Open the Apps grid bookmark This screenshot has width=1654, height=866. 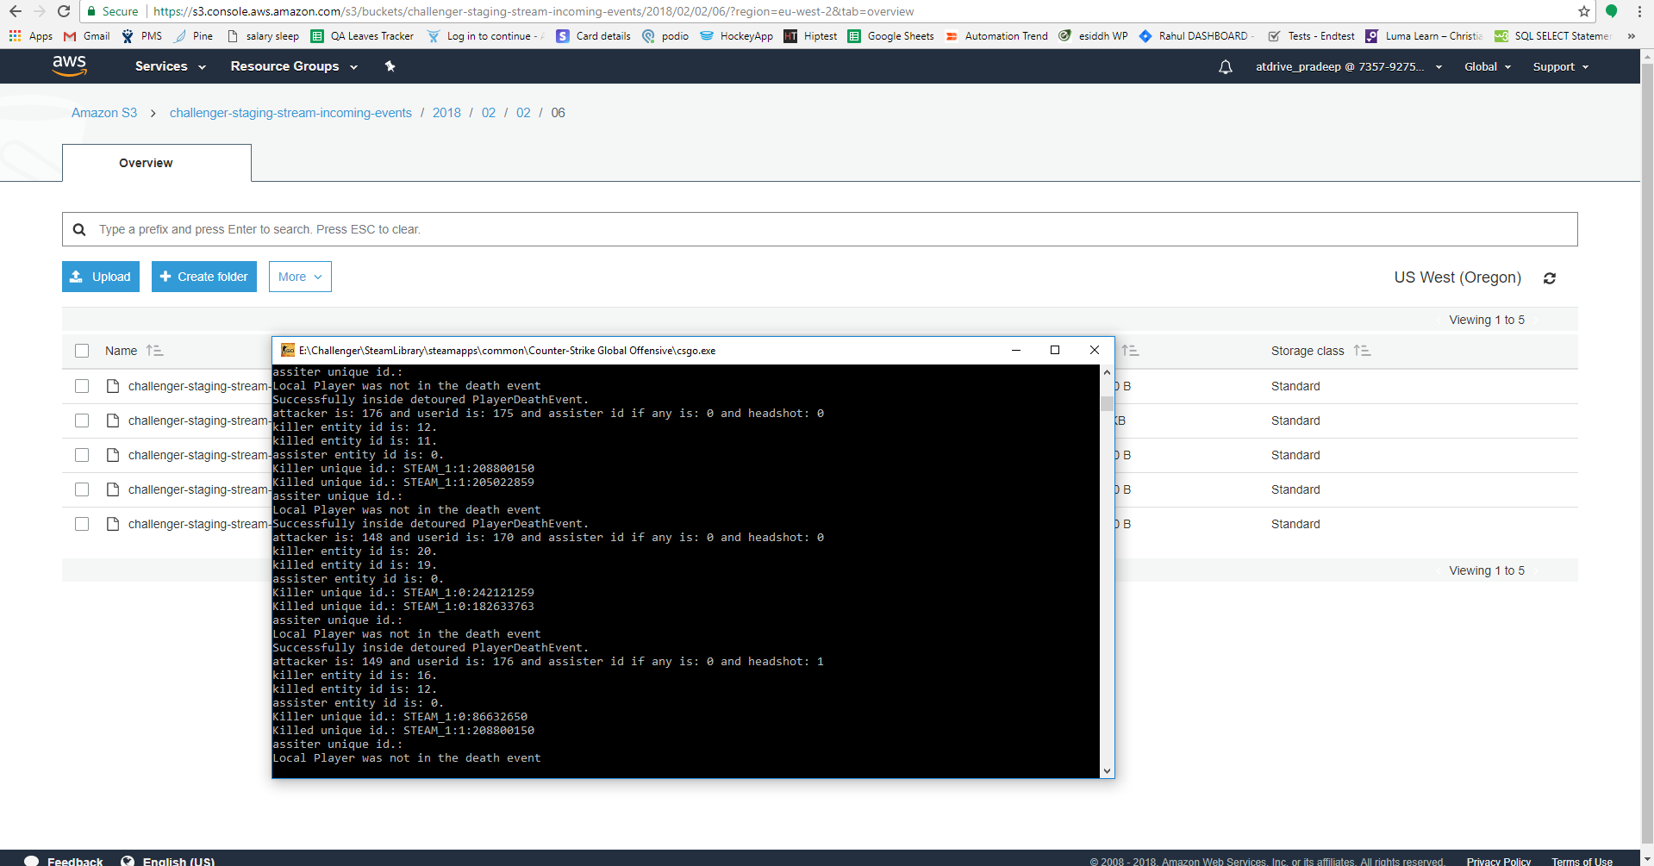(x=31, y=36)
